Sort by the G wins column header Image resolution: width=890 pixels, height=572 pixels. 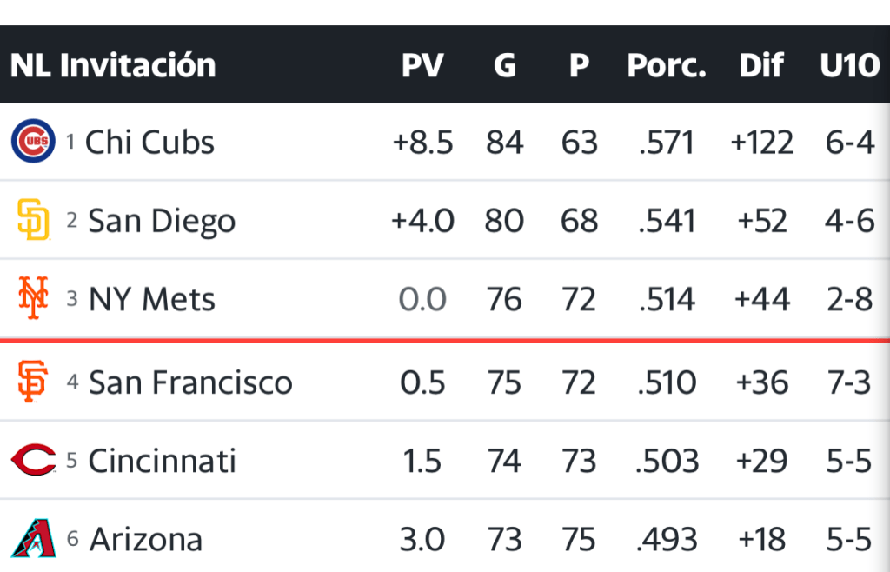point(504,65)
